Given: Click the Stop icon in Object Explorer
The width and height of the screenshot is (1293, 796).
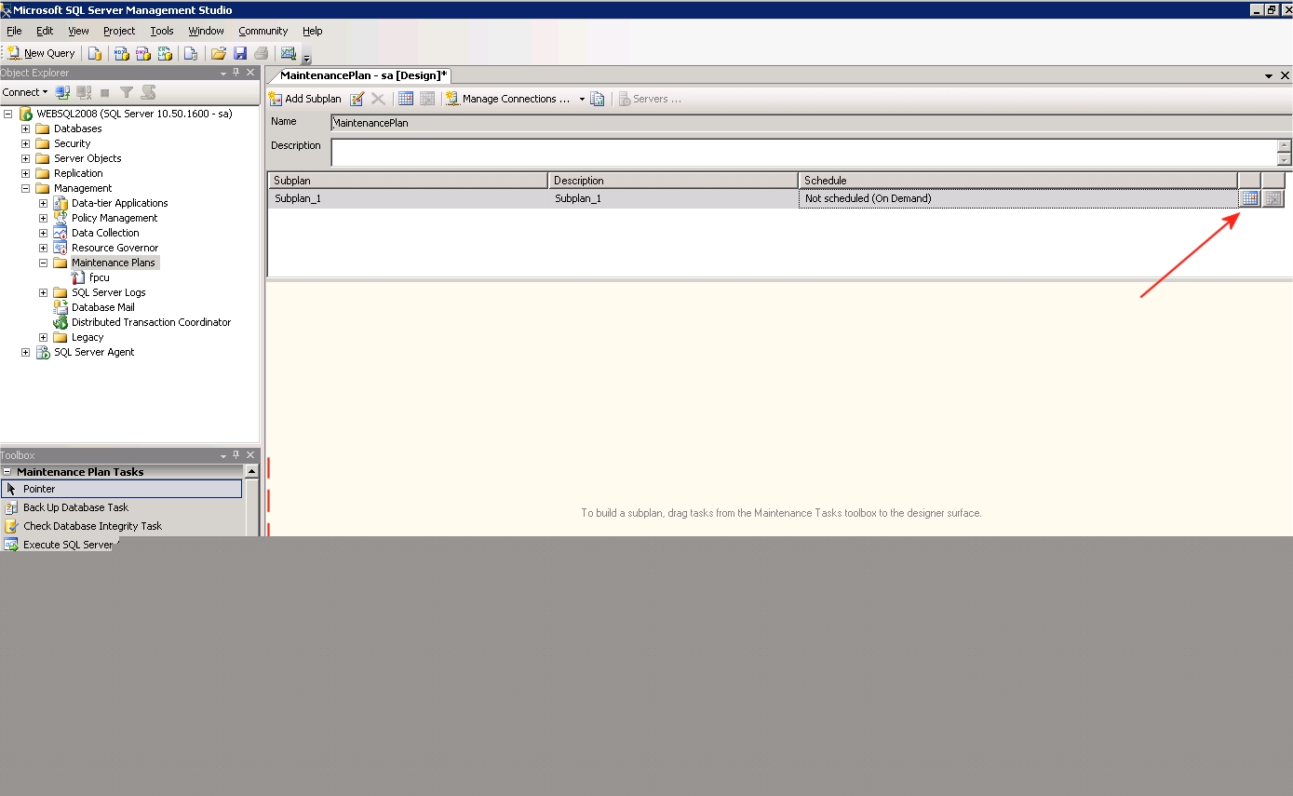Looking at the screenshot, I should [x=105, y=92].
